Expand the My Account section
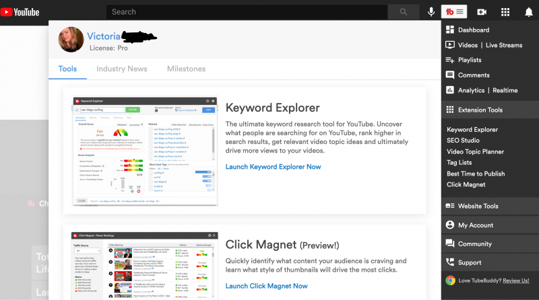The height and width of the screenshot is (300, 539). [x=476, y=225]
